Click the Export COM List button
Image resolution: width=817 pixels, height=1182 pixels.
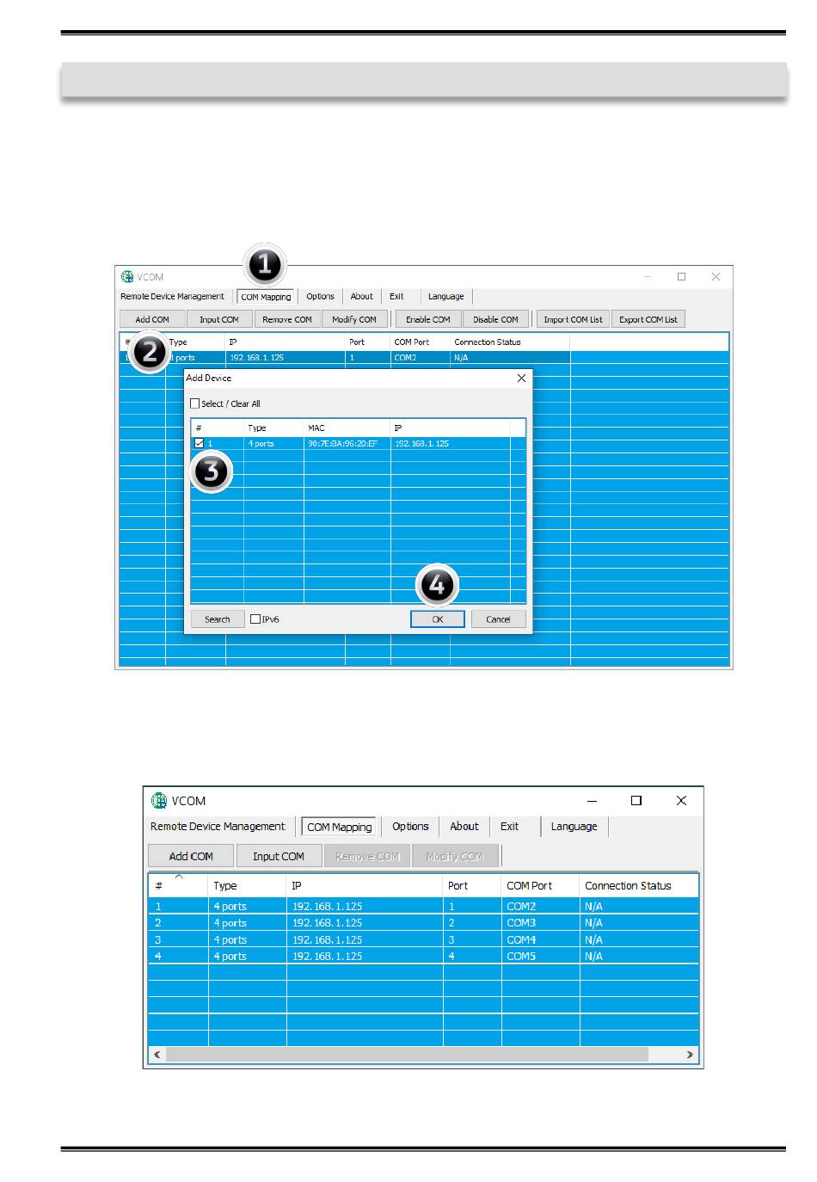(648, 319)
